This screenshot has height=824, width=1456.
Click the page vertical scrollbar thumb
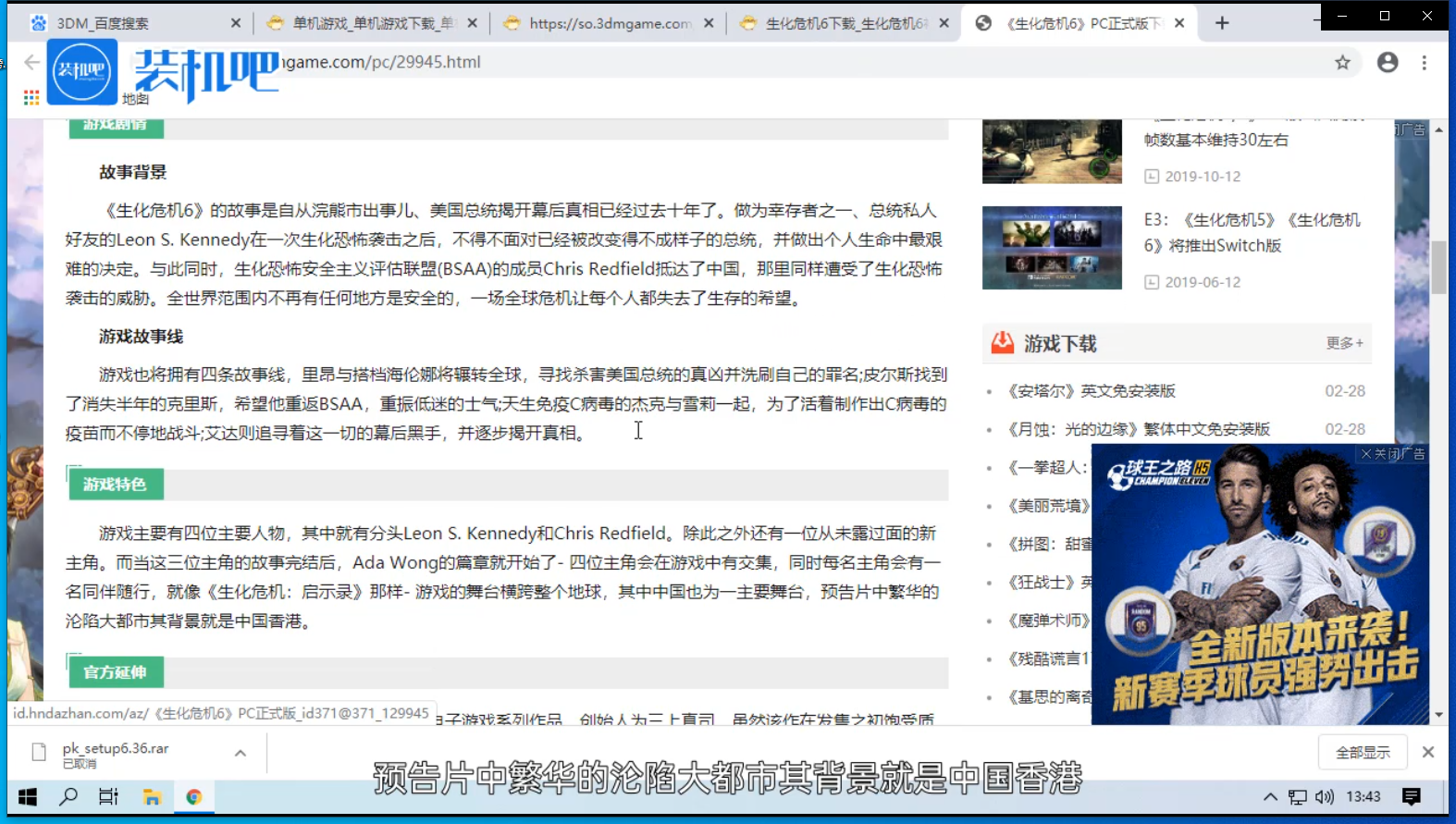1438,266
